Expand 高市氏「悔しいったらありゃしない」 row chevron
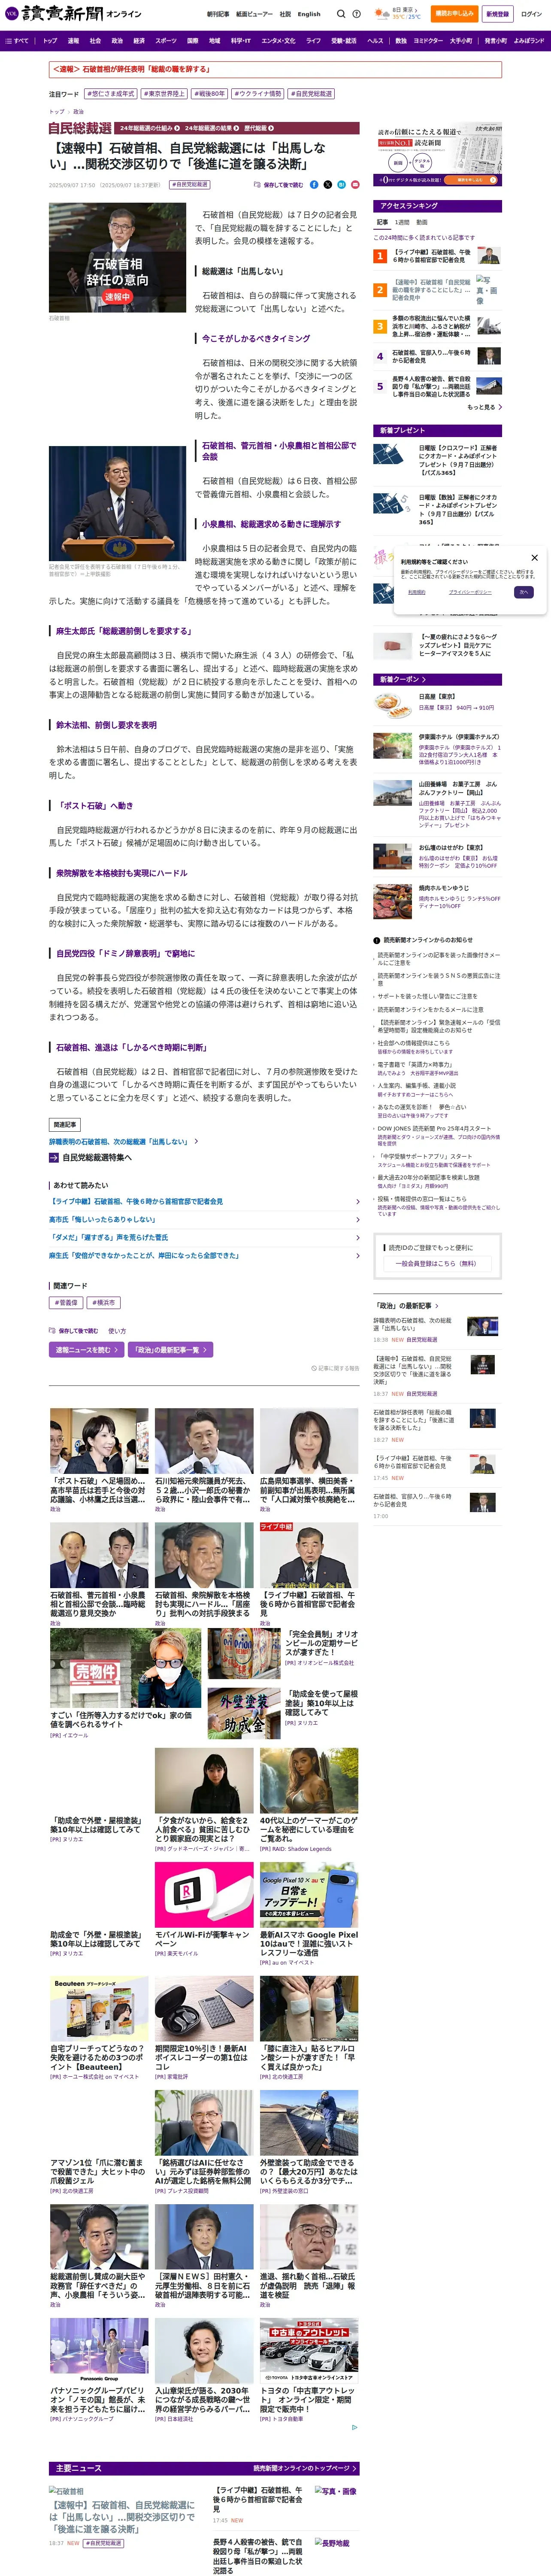The width and height of the screenshot is (551, 2576). pos(358,1220)
